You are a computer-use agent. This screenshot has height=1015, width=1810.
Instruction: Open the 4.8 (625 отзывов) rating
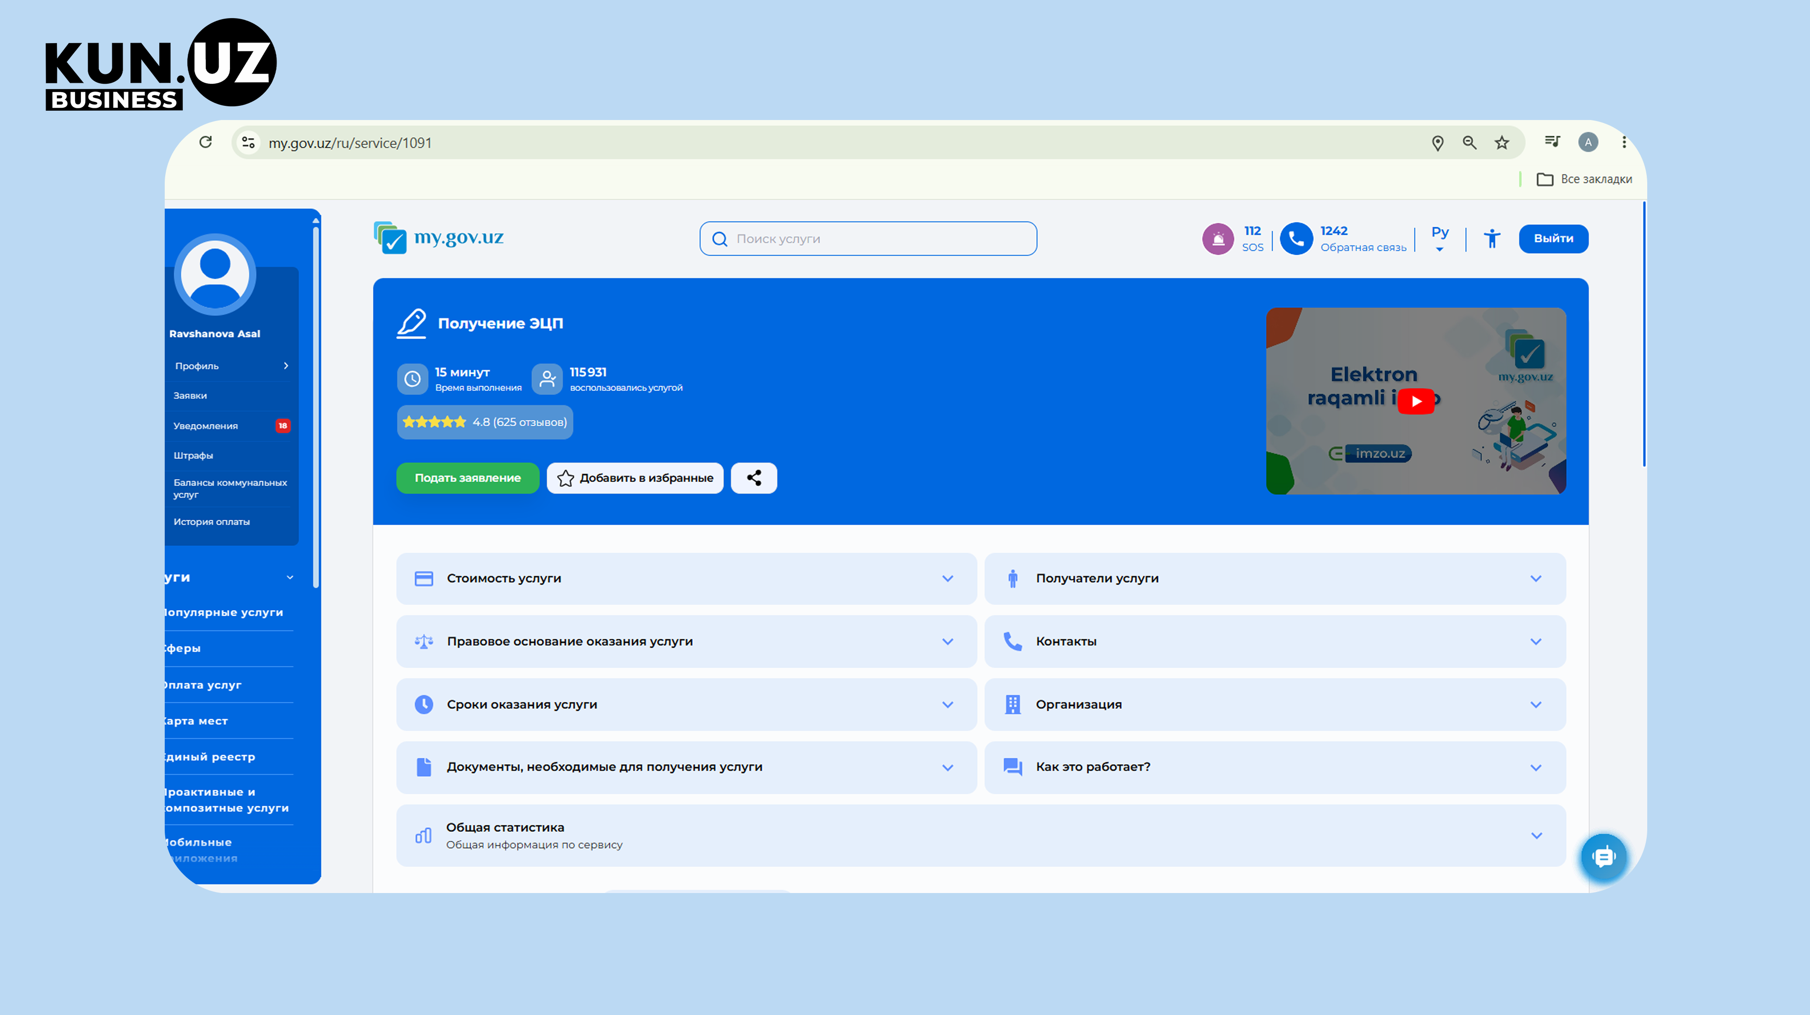click(x=485, y=422)
